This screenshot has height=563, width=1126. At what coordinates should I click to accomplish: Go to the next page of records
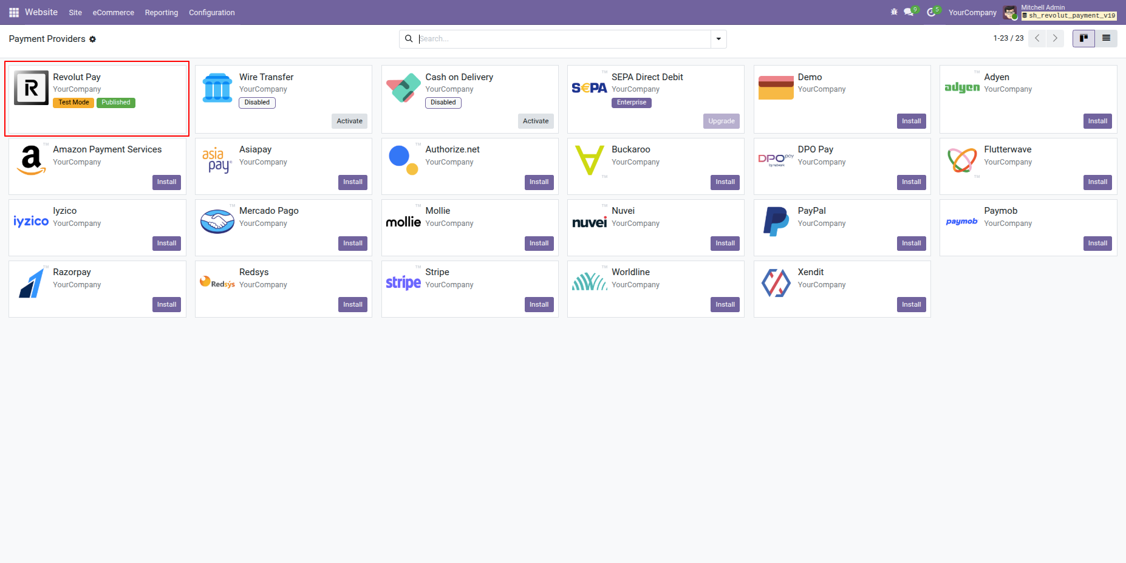(1055, 38)
